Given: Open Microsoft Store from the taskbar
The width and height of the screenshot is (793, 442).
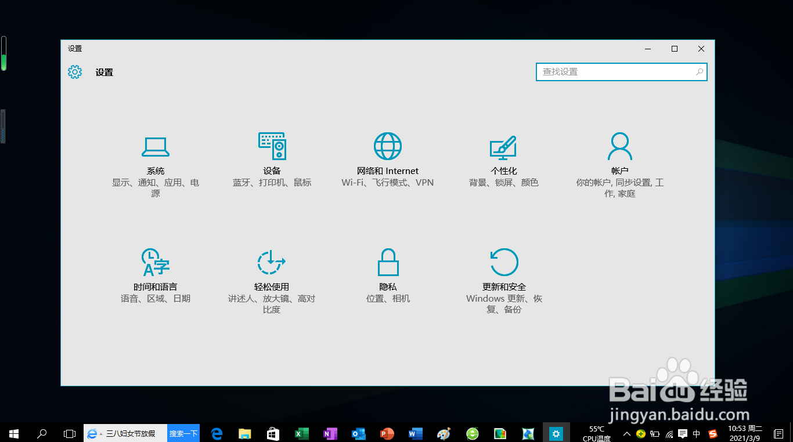Looking at the screenshot, I should 273,433.
